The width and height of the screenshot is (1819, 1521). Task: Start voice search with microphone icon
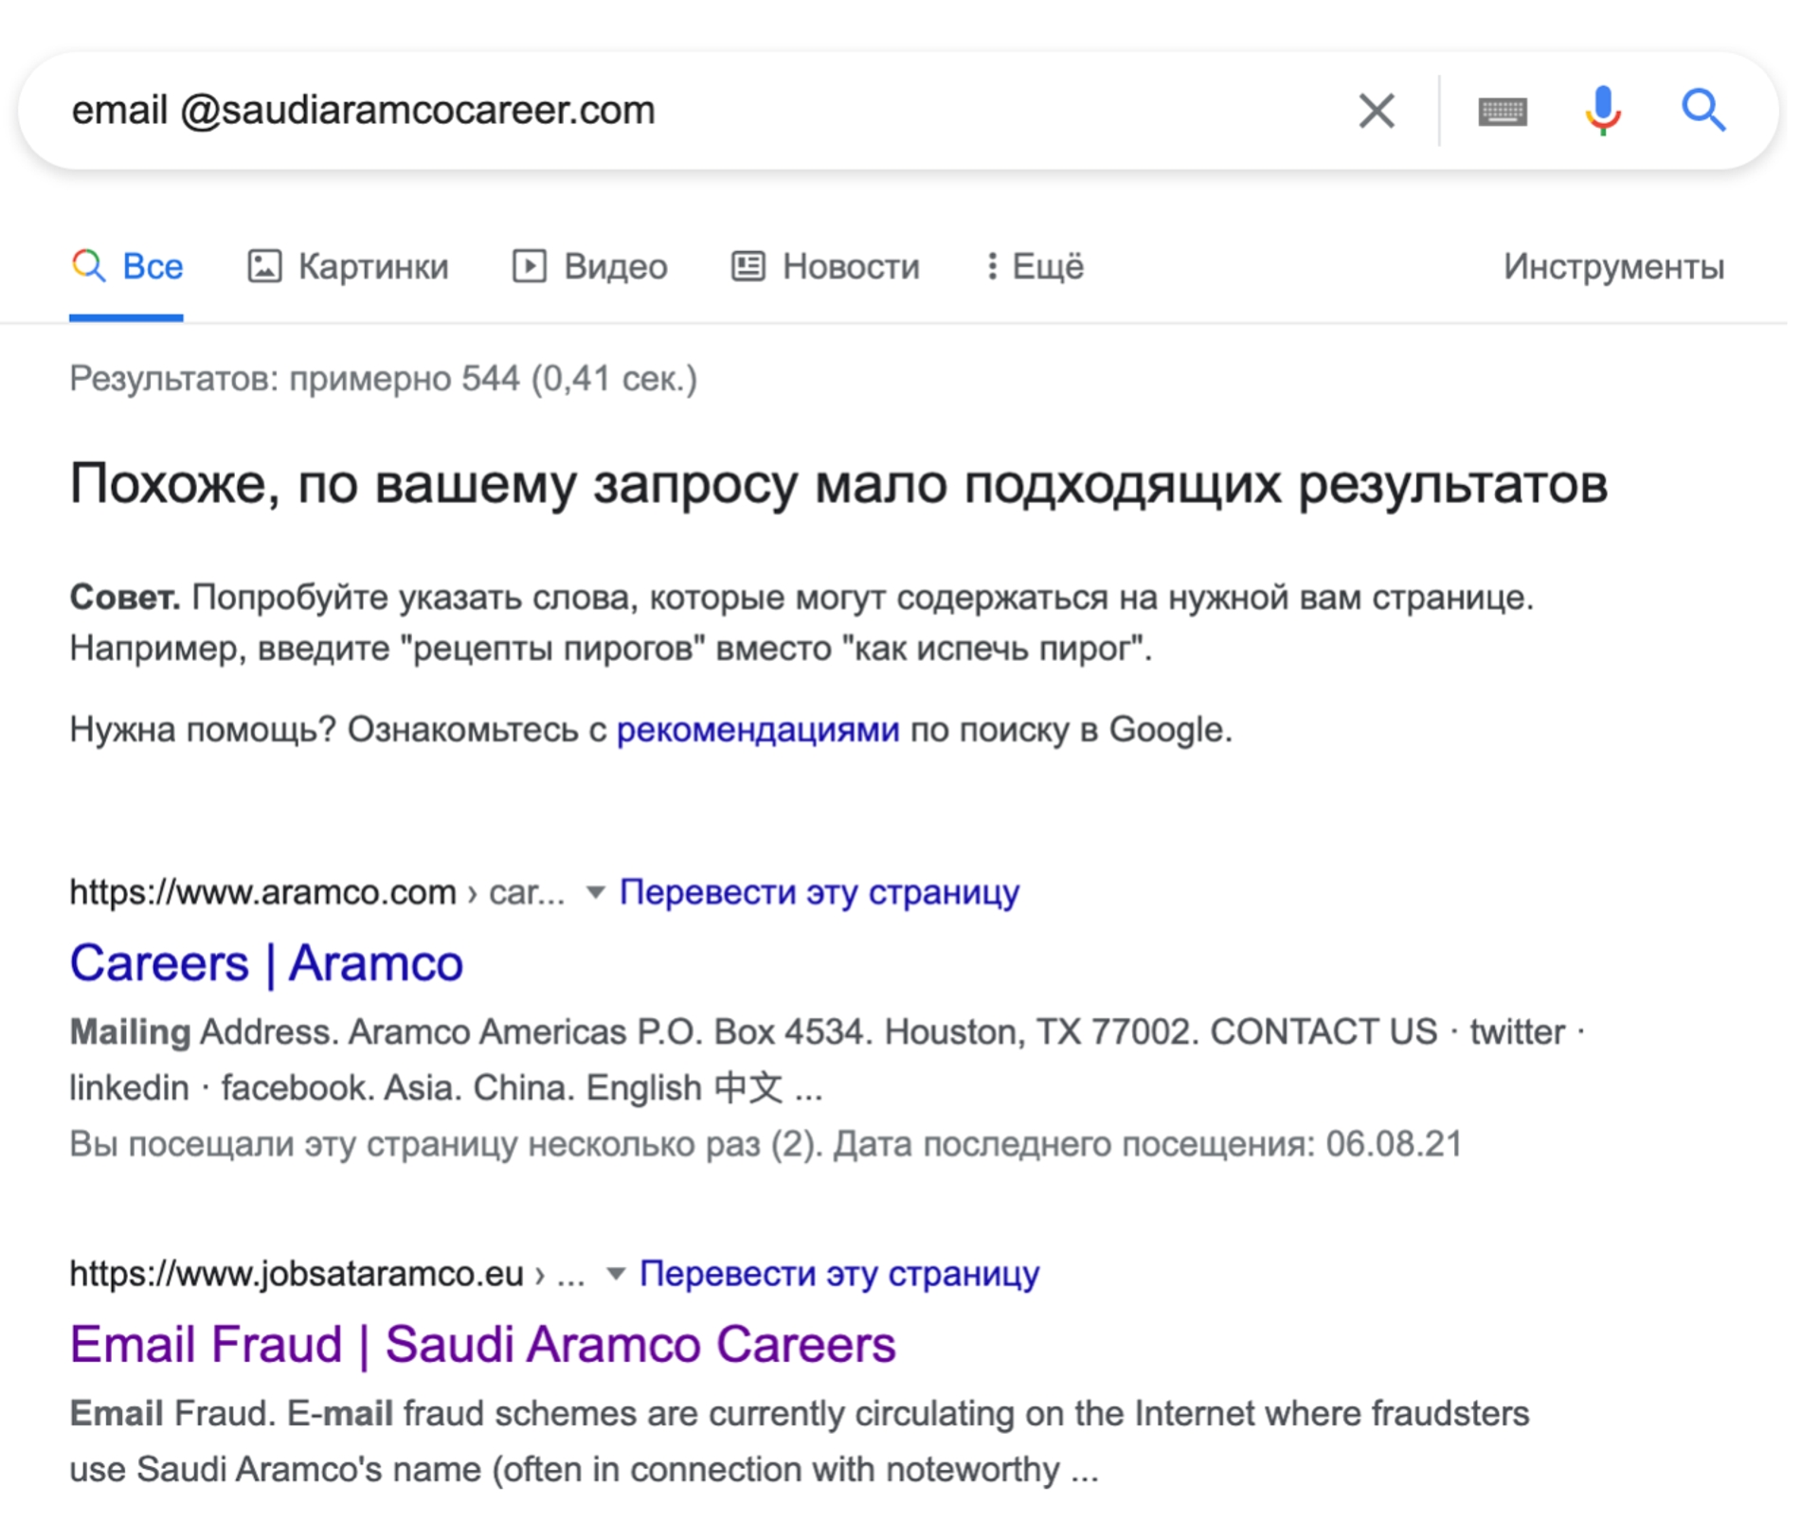coord(1602,110)
